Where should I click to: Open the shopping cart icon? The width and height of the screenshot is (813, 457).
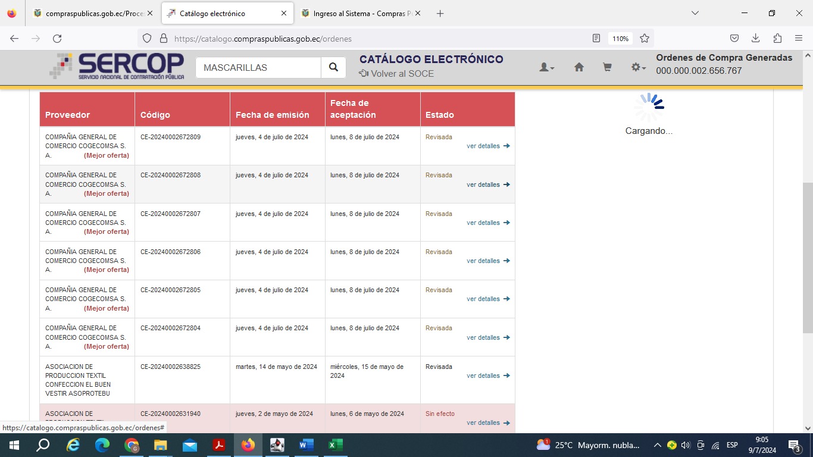pyautogui.click(x=607, y=68)
